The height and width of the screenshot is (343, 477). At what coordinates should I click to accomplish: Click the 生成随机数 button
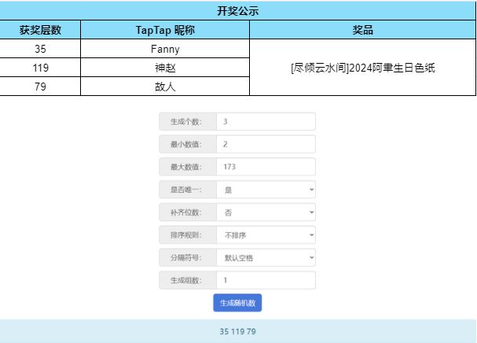[x=237, y=303]
